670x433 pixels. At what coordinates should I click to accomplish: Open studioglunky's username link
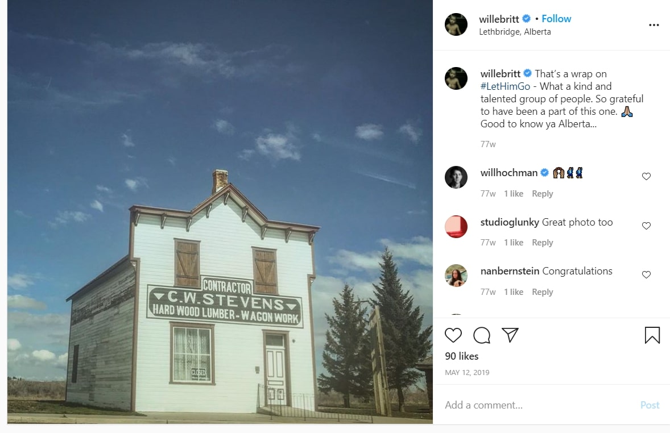tap(510, 222)
